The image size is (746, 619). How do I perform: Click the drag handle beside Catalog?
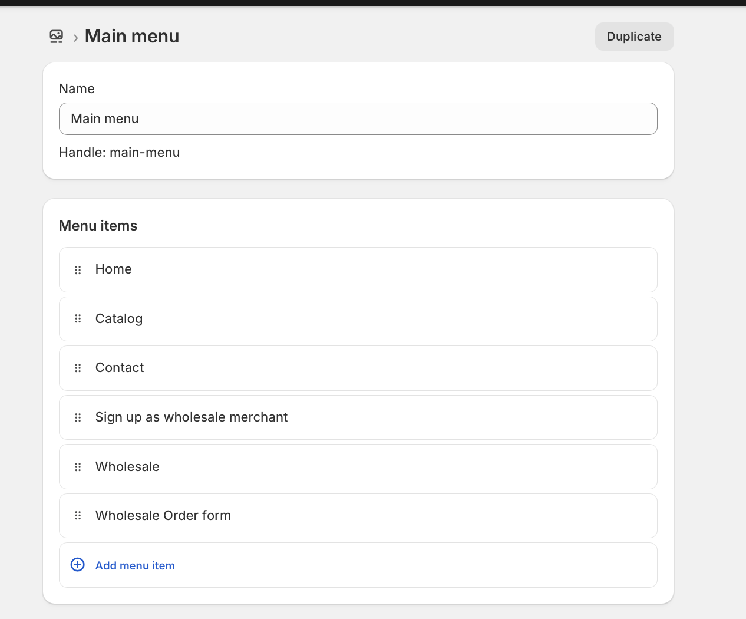[x=78, y=319]
